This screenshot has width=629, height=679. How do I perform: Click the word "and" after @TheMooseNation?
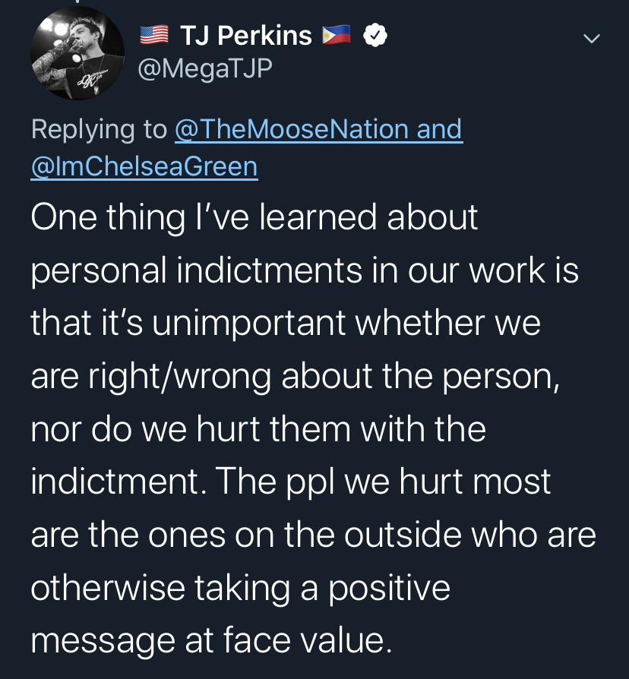click(439, 129)
